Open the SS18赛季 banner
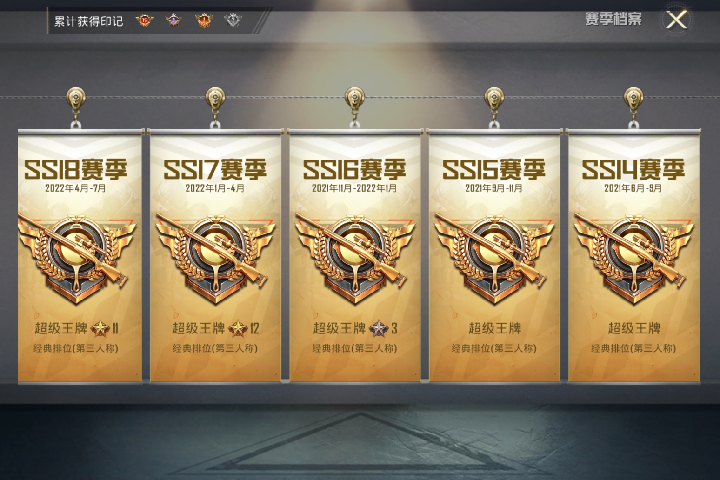Image resolution: width=720 pixels, height=480 pixels. (x=80, y=256)
